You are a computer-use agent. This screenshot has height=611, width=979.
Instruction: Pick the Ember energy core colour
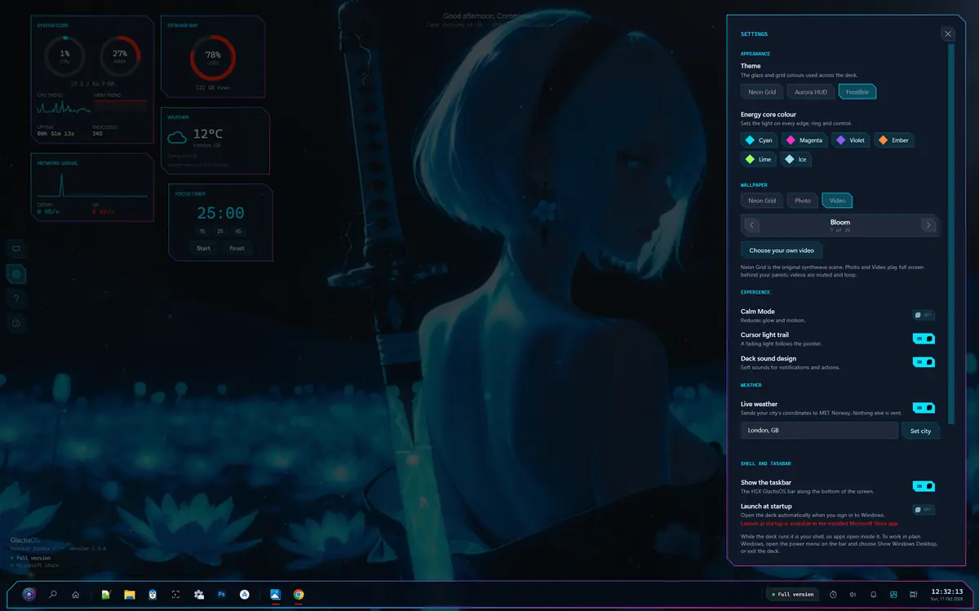pos(893,140)
